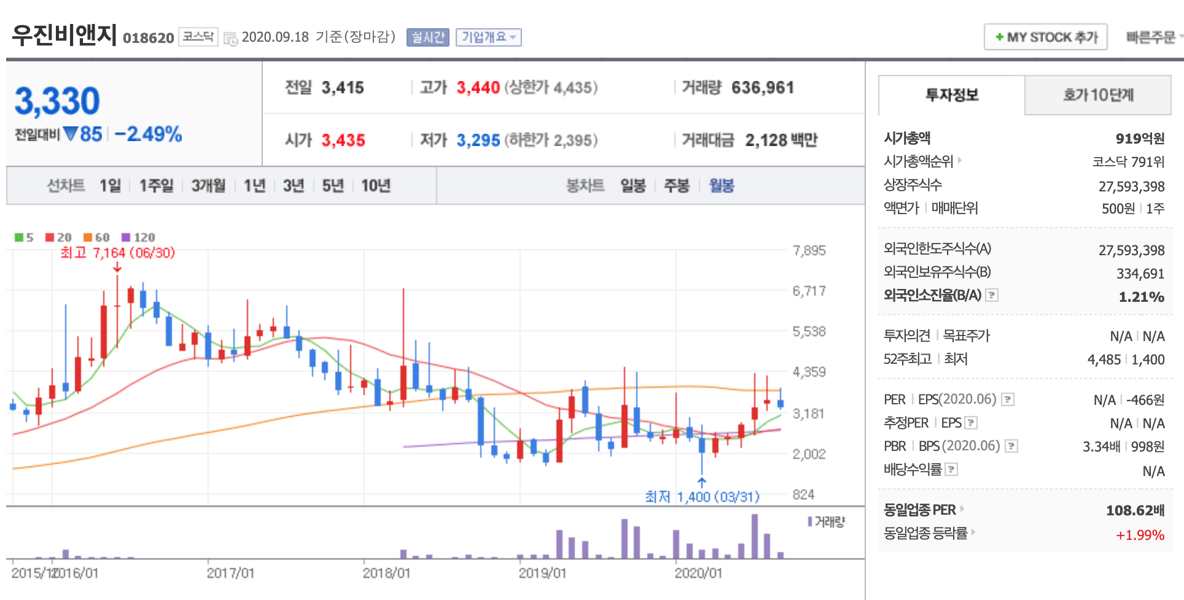
Task: Click the 실시간 real-time button
Action: (428, 37)
